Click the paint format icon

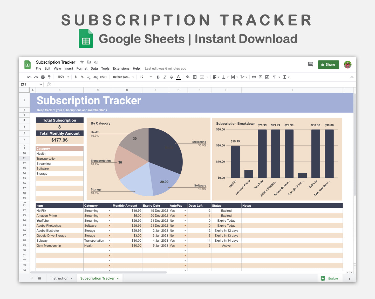click(x=49, y=77)
